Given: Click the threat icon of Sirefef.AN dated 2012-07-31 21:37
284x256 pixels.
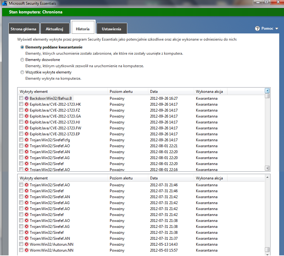Looking at the screenshot, I should coord(27,238).
